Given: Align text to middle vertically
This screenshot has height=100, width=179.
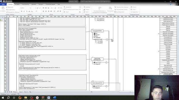Looking at the screenshot, I should tap(46, 8).
